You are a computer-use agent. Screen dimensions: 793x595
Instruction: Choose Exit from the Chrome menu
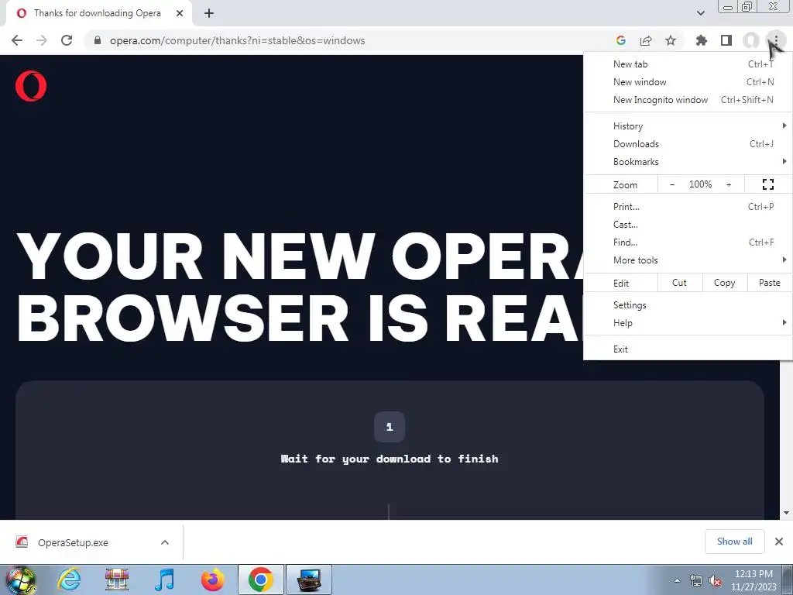tap(688, 349)
